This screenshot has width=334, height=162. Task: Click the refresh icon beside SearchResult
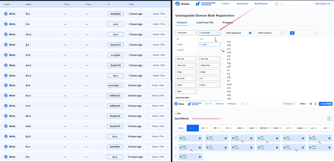click(x=329, y=118)
